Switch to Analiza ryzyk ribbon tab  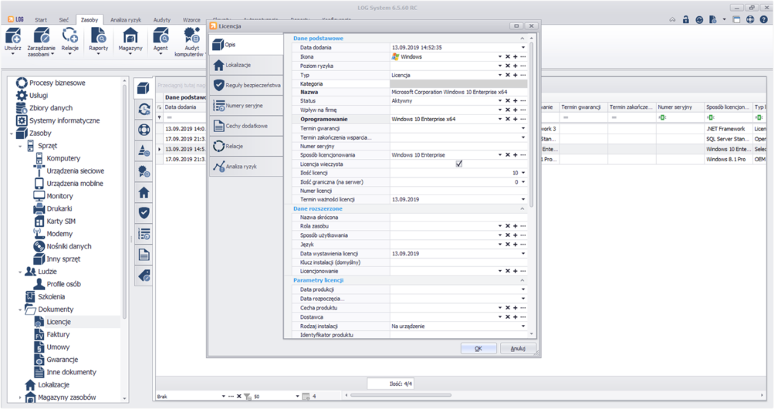click(125, 20)
